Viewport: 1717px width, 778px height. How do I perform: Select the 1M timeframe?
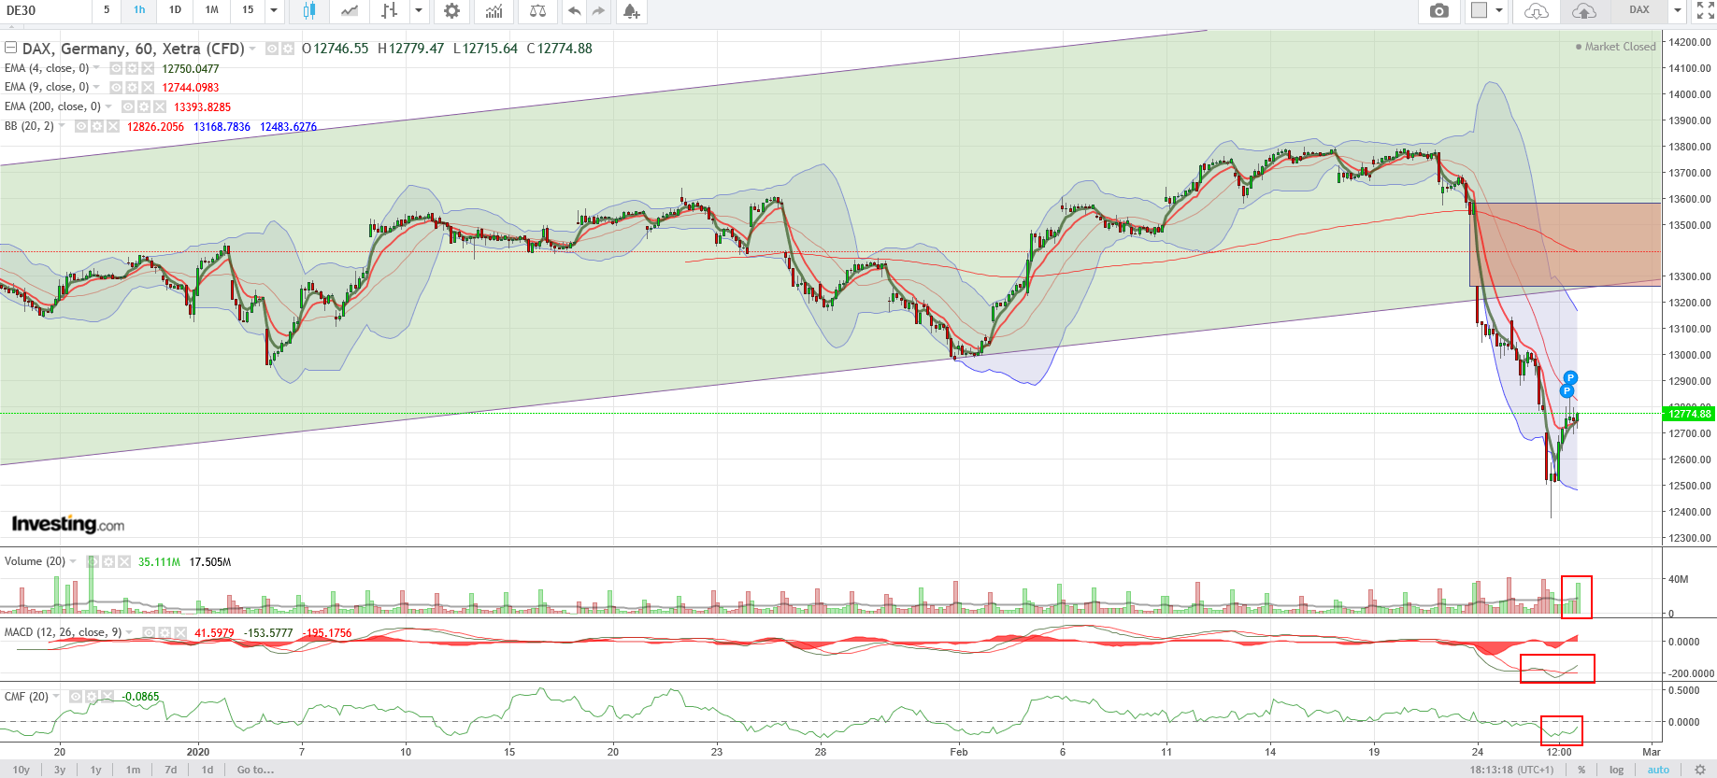coord(212,10)
